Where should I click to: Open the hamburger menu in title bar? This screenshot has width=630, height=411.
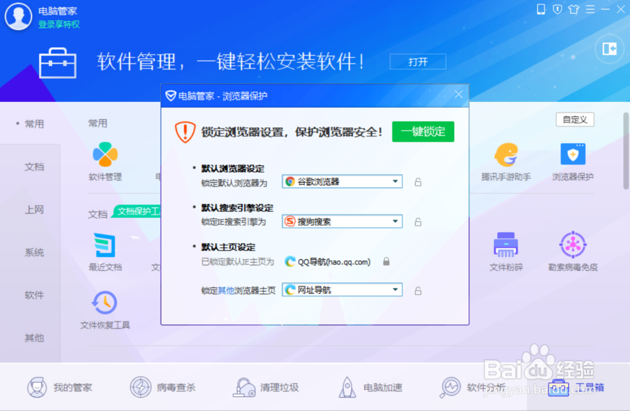(590, 9)
